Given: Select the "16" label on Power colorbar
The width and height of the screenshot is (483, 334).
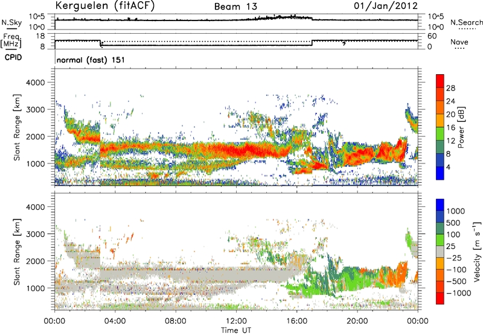Looking at the screenshot, I should click(450, 128).
